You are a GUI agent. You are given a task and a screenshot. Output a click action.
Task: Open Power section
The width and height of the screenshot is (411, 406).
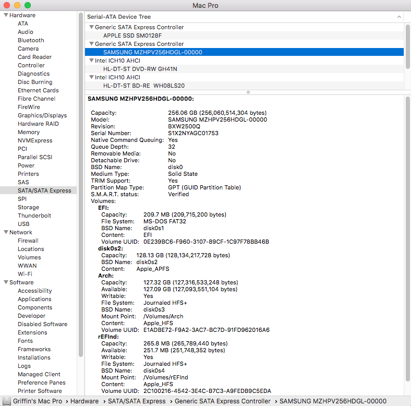click(26, 165)
